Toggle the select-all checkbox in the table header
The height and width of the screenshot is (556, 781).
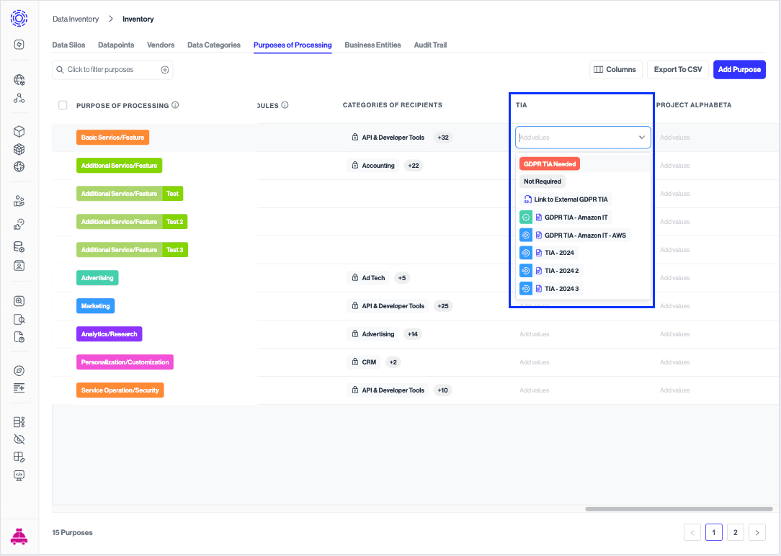[63, 104]
